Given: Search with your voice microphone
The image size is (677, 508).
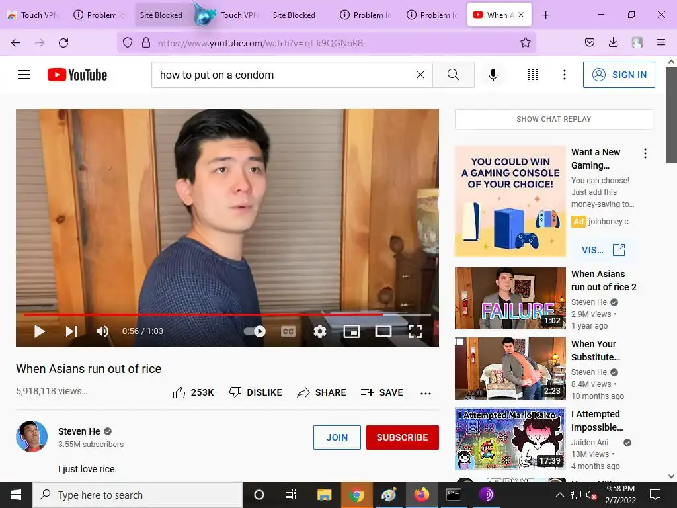Looking at the screenshot, I should point(493,75).
